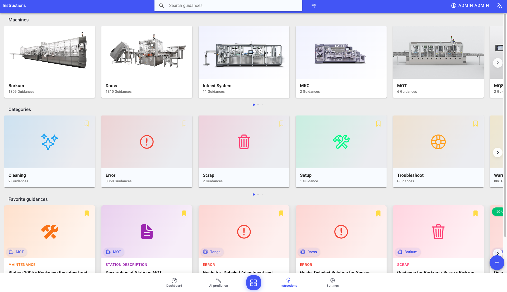This screenshot has width=507, height=292.
Task: Open the MKC machine card
Action: 341,62
